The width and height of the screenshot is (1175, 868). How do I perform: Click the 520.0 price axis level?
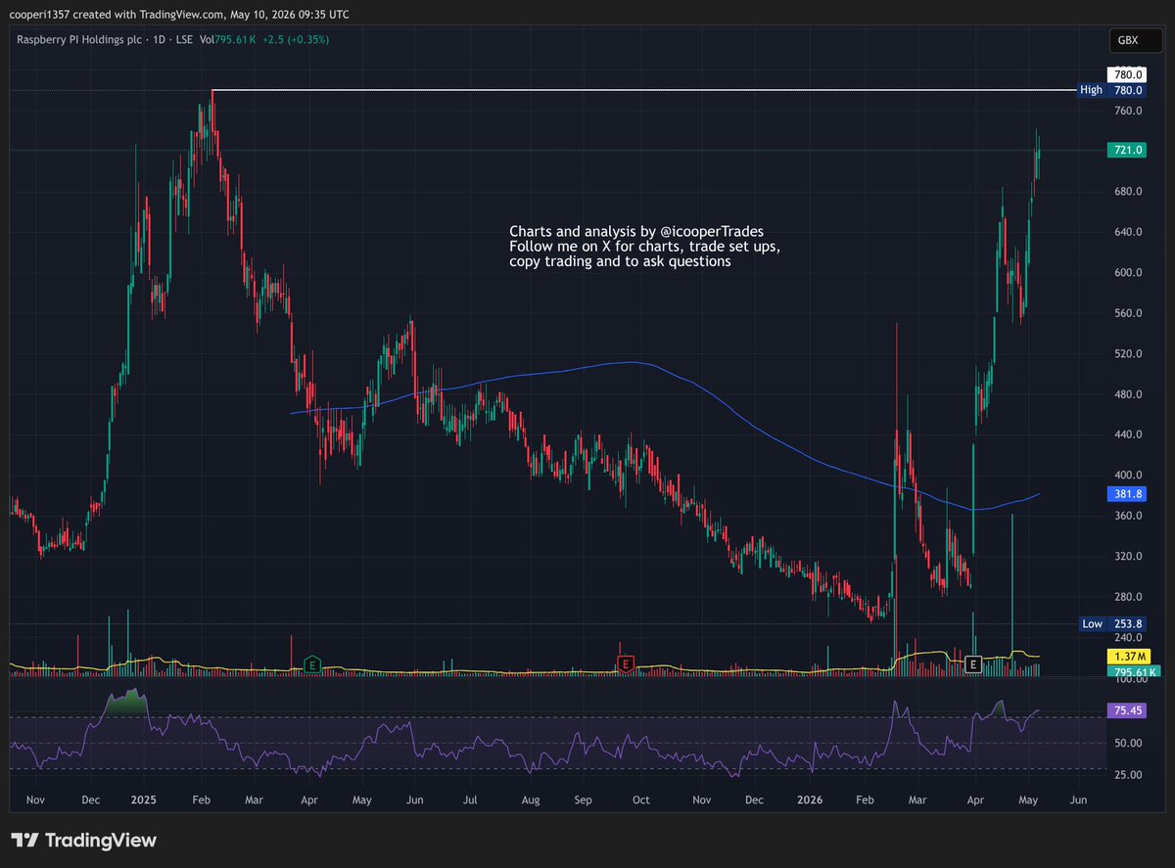(x=1127, y=353)
